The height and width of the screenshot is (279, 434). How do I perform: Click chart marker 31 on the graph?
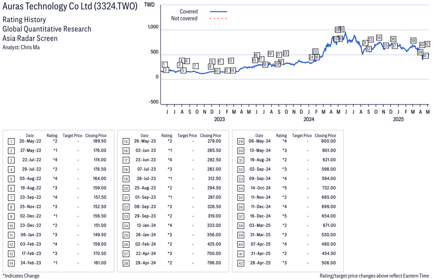tap(365, 43)
